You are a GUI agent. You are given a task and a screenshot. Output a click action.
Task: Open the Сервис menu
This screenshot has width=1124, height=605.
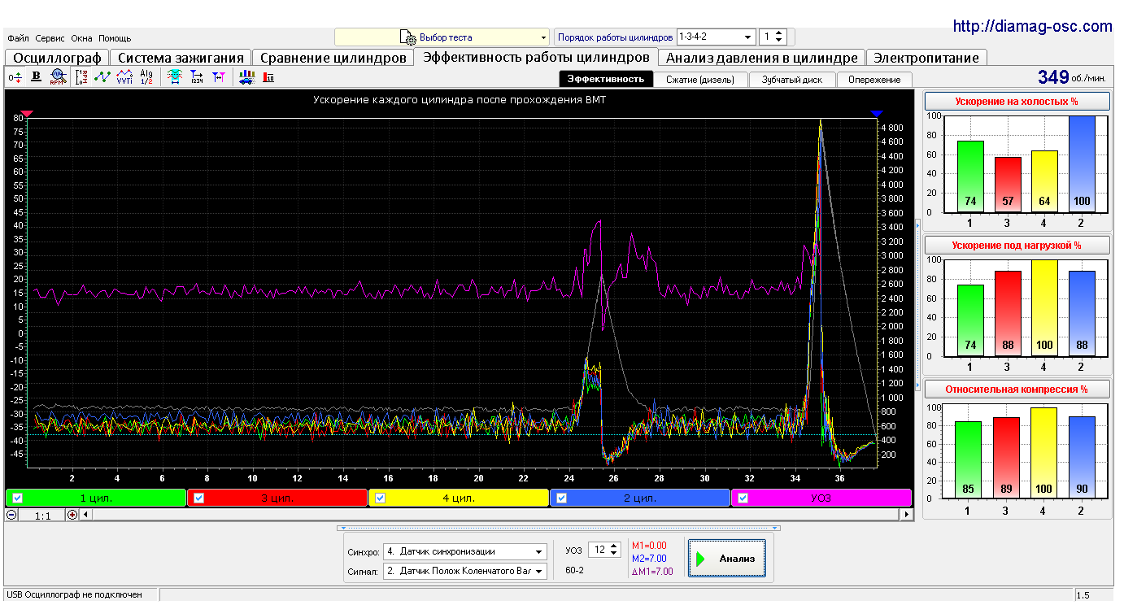click(50, 38)
